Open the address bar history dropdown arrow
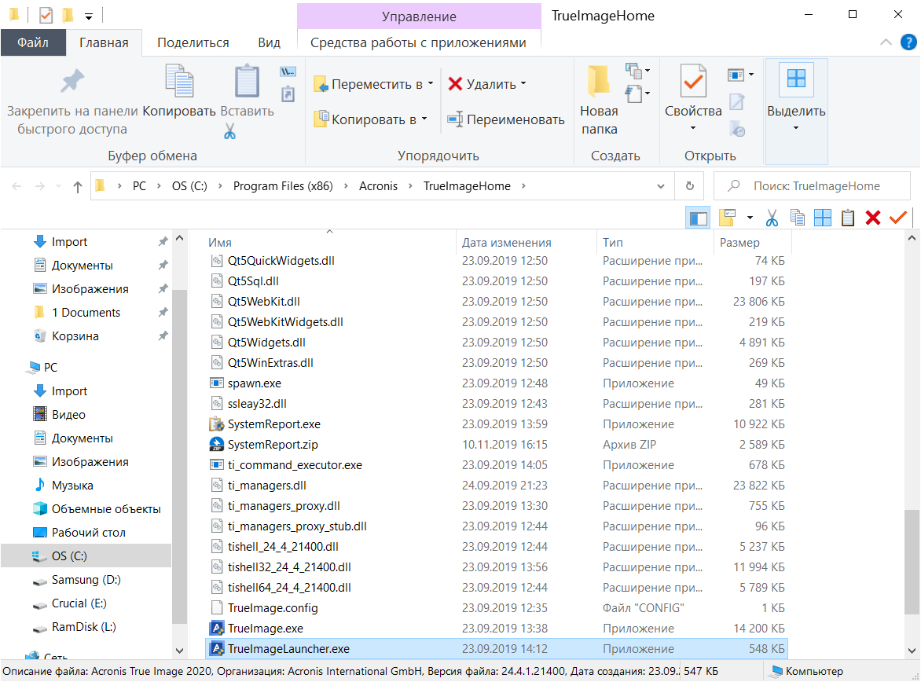 point(660,186)
